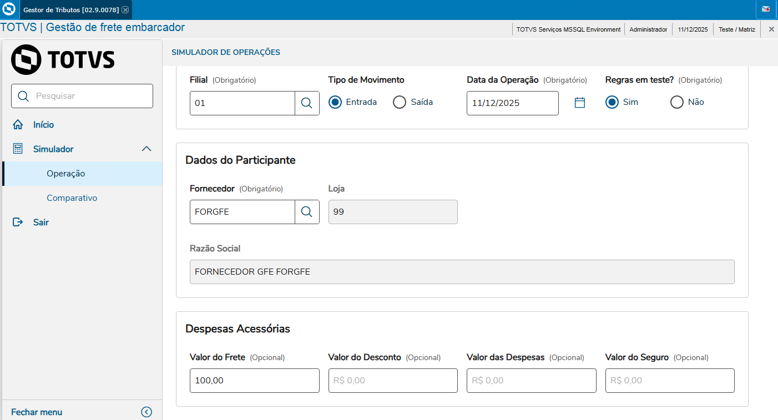Screen dimensions: 778x420
Task: Open the mail notification icon
Action: pos(766,9)
